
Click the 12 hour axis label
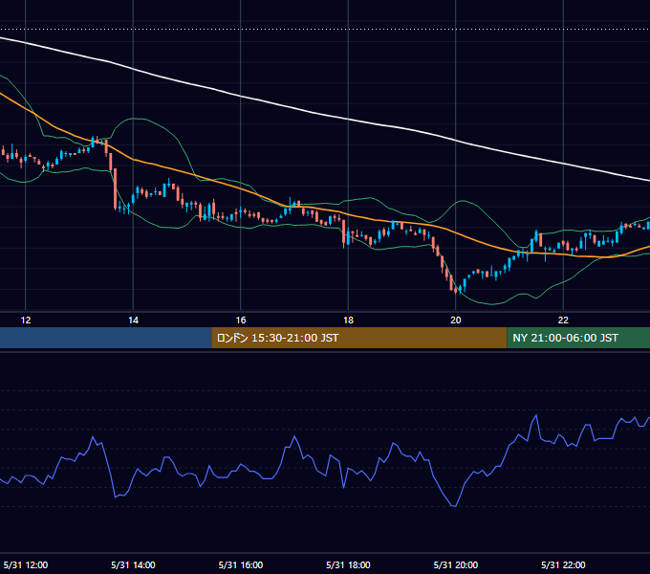(x=26, y=320)
